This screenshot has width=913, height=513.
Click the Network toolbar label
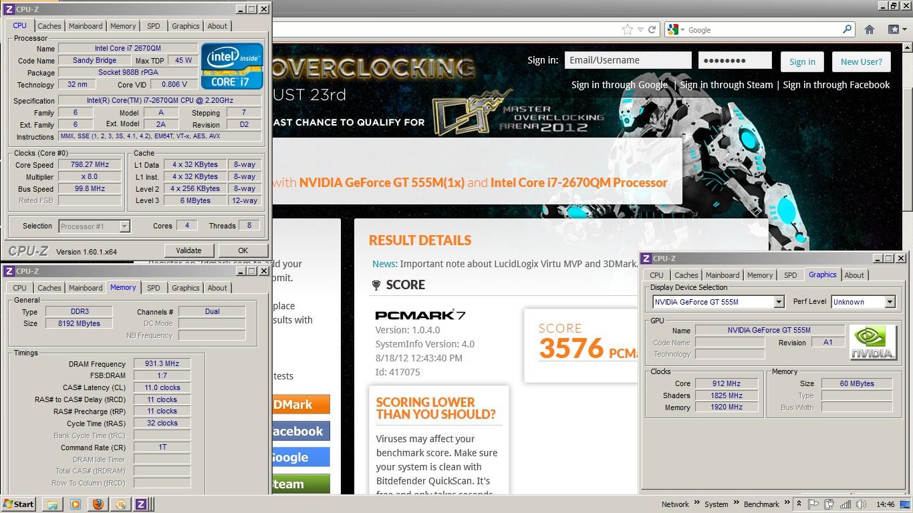[675, 504]
